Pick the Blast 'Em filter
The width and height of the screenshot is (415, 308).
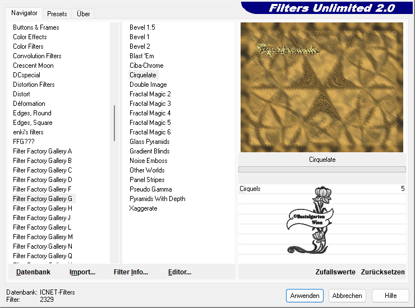(141, 56)
